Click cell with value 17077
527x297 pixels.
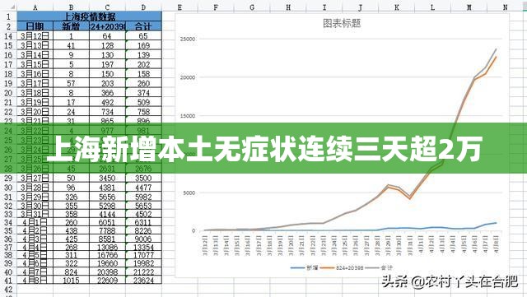(x=143, y=255)
